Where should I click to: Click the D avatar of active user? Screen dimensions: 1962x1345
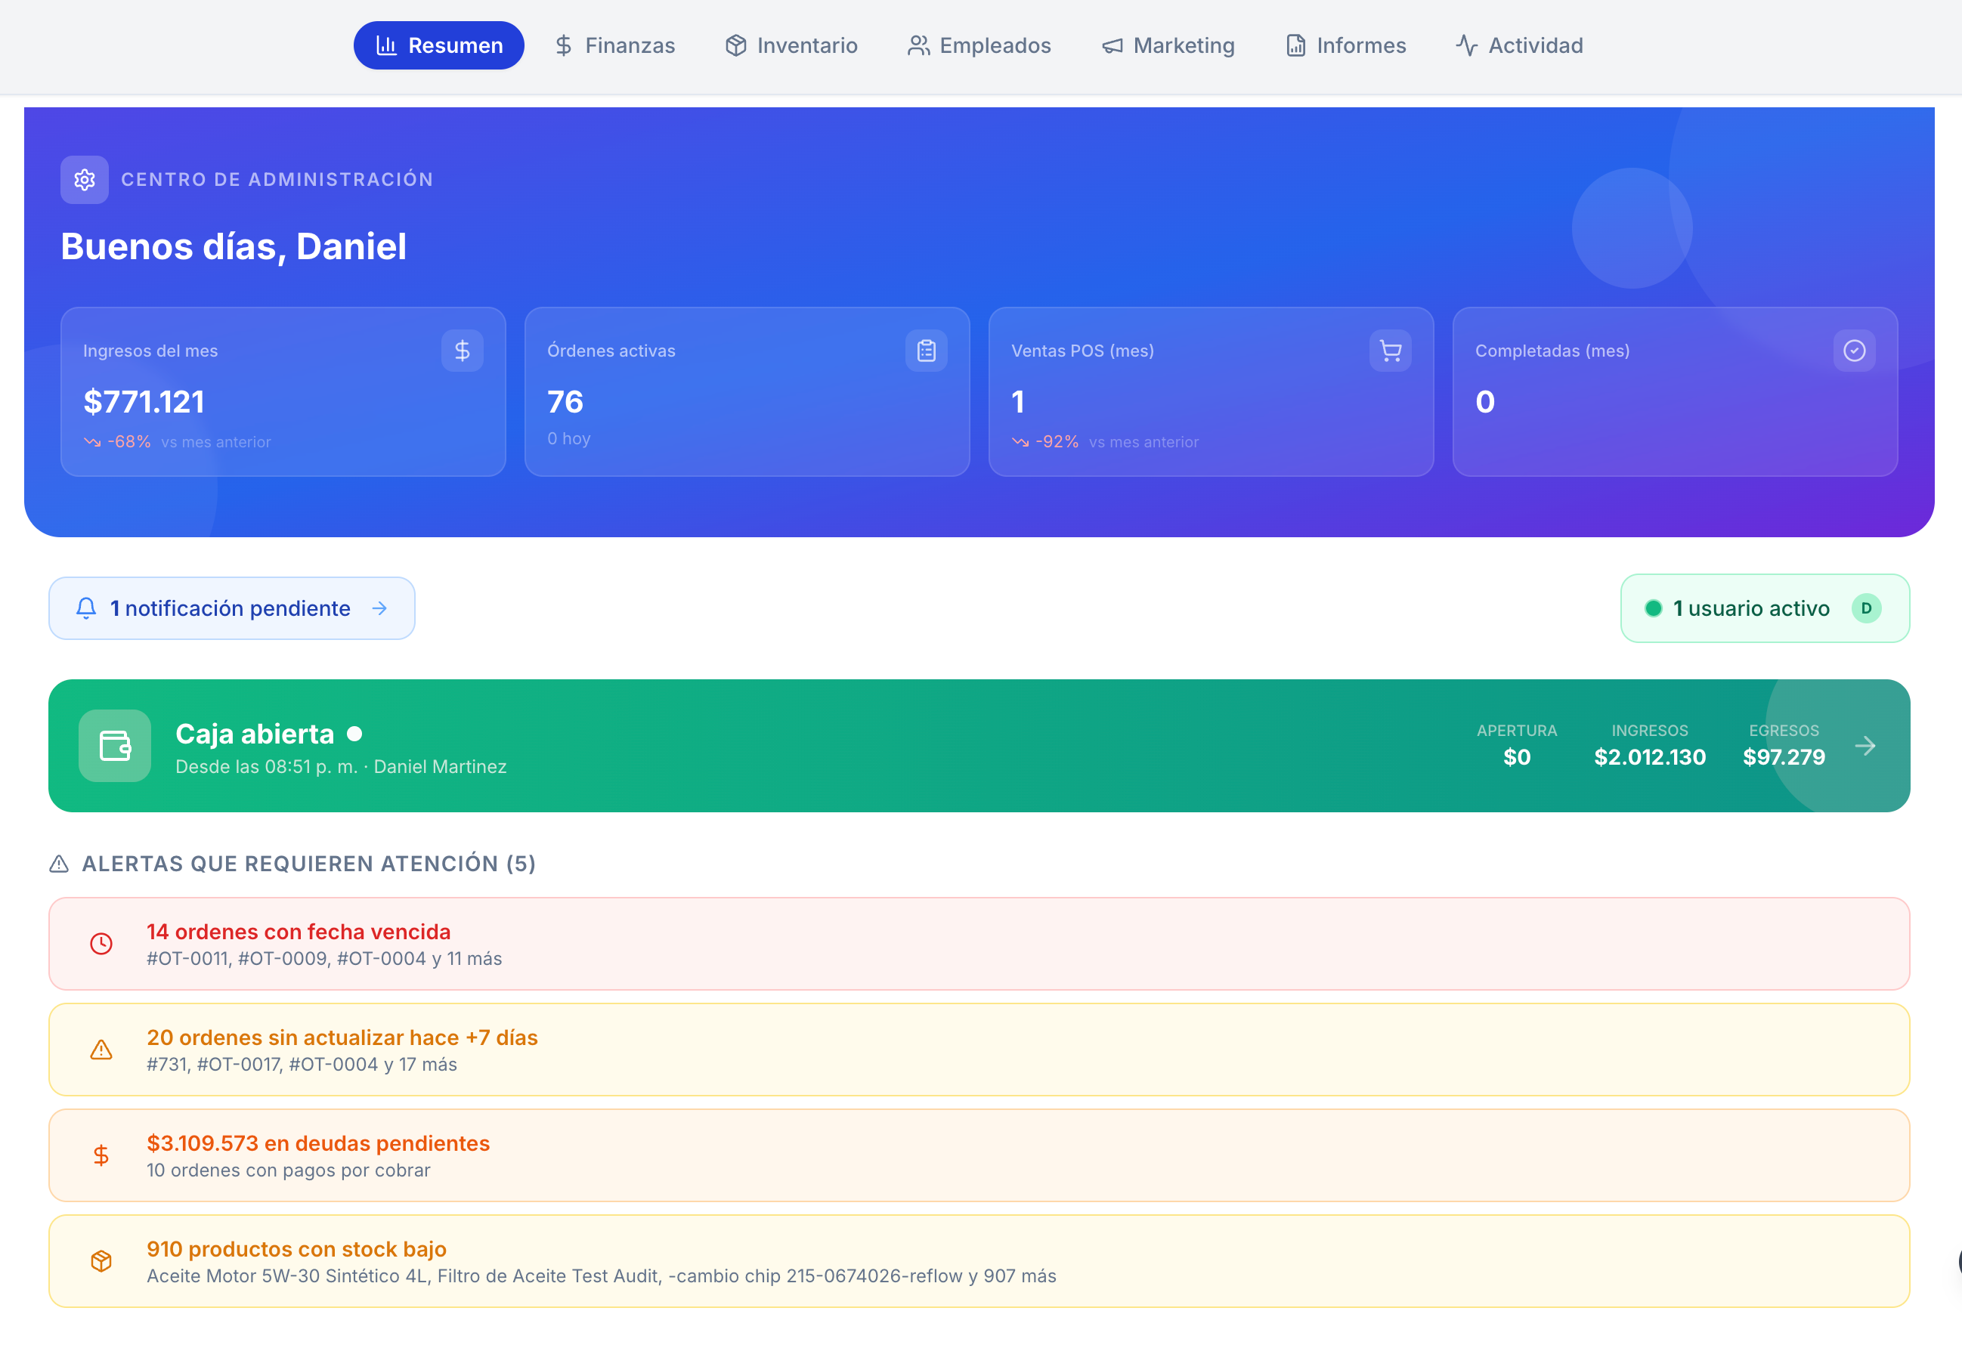pos(1867,608)
